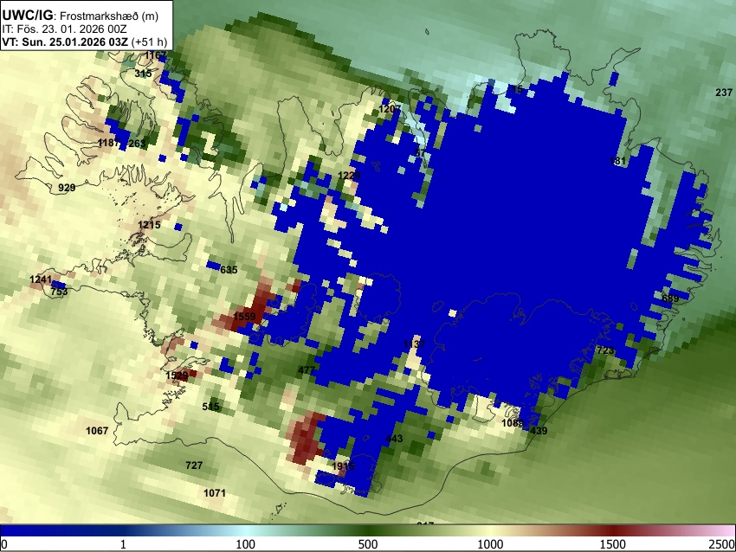This screenshot has width=736, height=552.
Task: Select the Frostmarkshæð (m) parameter text
Action: (109, 16)
